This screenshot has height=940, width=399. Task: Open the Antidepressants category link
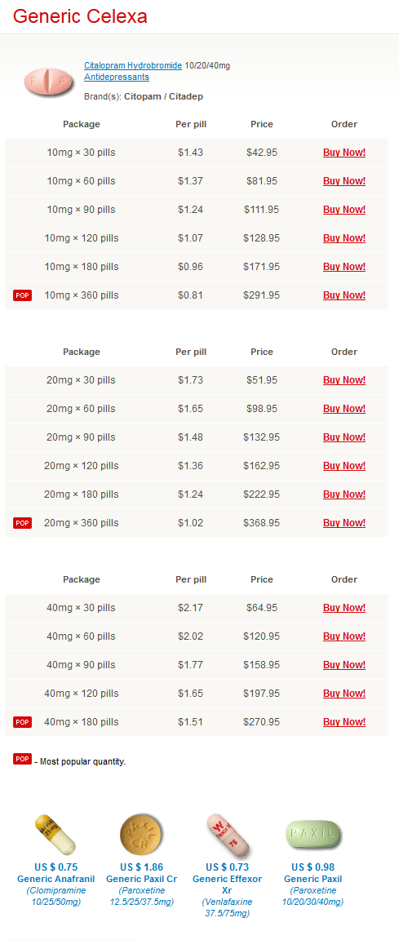[117, 77]
